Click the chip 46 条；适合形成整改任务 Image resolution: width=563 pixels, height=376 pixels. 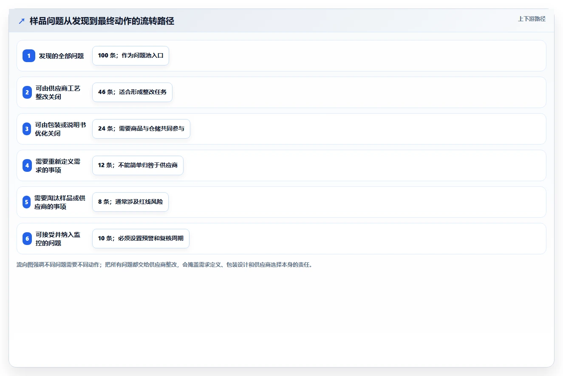132,92
